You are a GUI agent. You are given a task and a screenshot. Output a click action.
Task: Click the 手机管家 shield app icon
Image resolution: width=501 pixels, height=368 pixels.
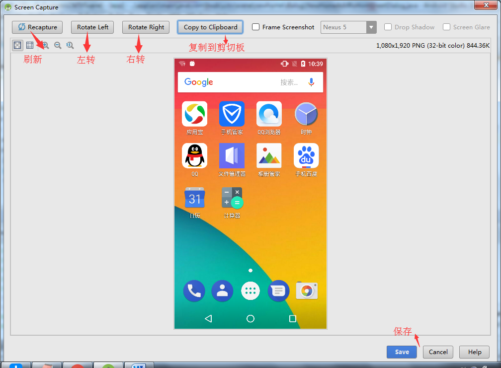click(232, 114)
